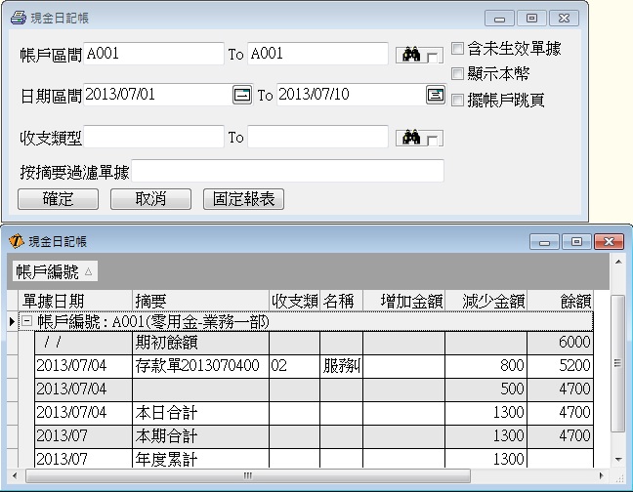Check the 攏帳戶跳頁 option
The height and width of the screenshot is (492, 633).
457,99
